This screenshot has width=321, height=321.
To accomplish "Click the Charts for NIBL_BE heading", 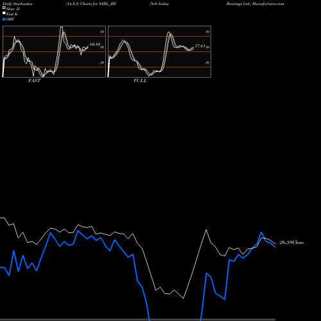I will coord(98,4).
